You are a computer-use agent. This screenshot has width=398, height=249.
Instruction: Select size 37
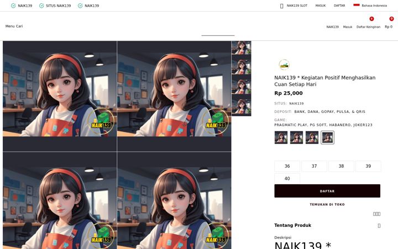point(314,166)
